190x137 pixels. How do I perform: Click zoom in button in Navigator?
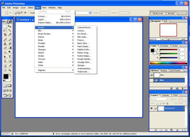183,39
